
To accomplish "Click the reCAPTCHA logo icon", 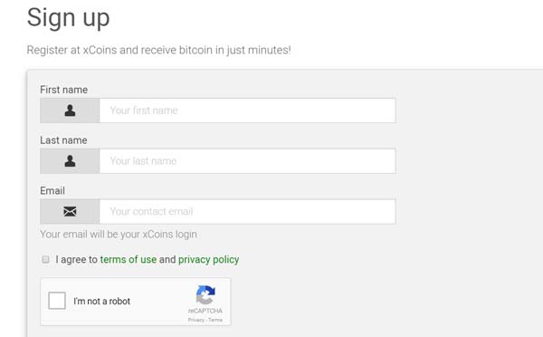I will pos(205,294).
